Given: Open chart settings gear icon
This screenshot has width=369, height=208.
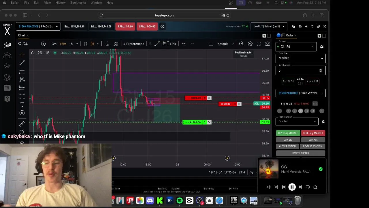Looking at the screenshot, I should pyautogui.click(x=250, y=44).
